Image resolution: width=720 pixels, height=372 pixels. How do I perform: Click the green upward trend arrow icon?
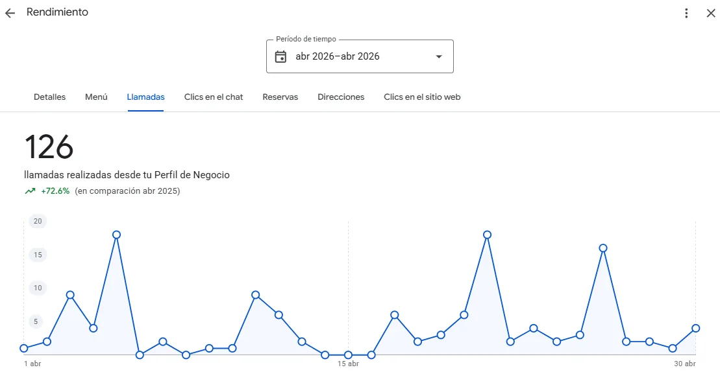(30, 191)
